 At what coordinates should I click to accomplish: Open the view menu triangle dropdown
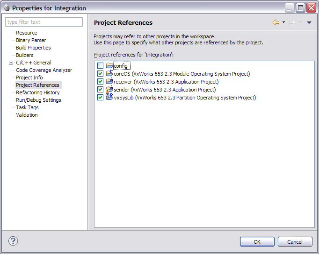point(309,22)
